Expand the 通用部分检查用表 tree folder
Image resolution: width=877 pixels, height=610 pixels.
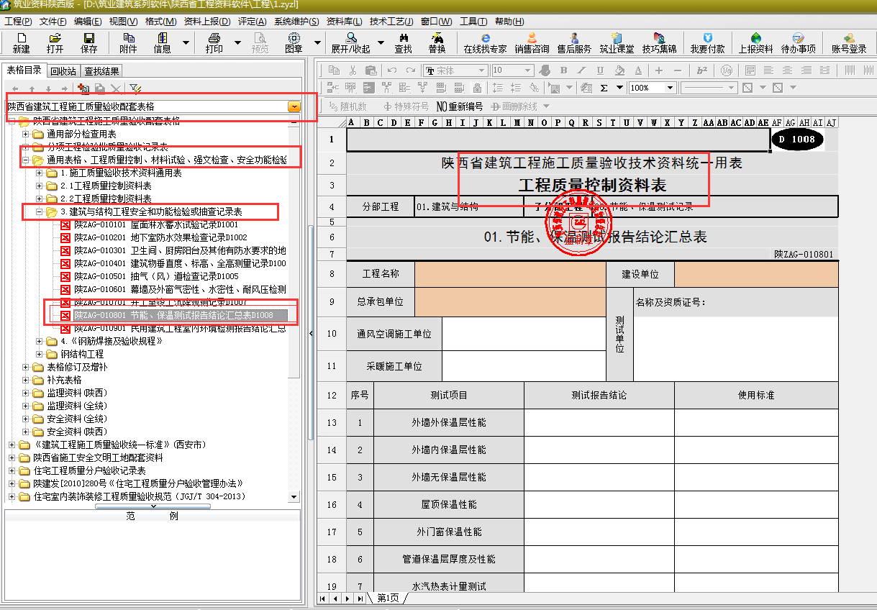(x=26, y=134)
